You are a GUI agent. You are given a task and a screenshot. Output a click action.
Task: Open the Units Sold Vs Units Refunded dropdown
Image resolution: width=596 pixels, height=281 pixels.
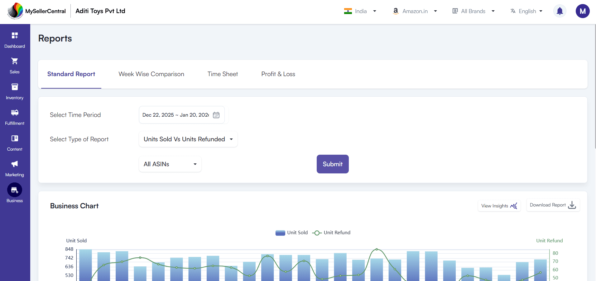[188, 139]
